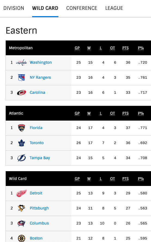The width and height of the screenshot is (151, 242).
Task: Click the Boston Bruins logo
Action: 22,238
